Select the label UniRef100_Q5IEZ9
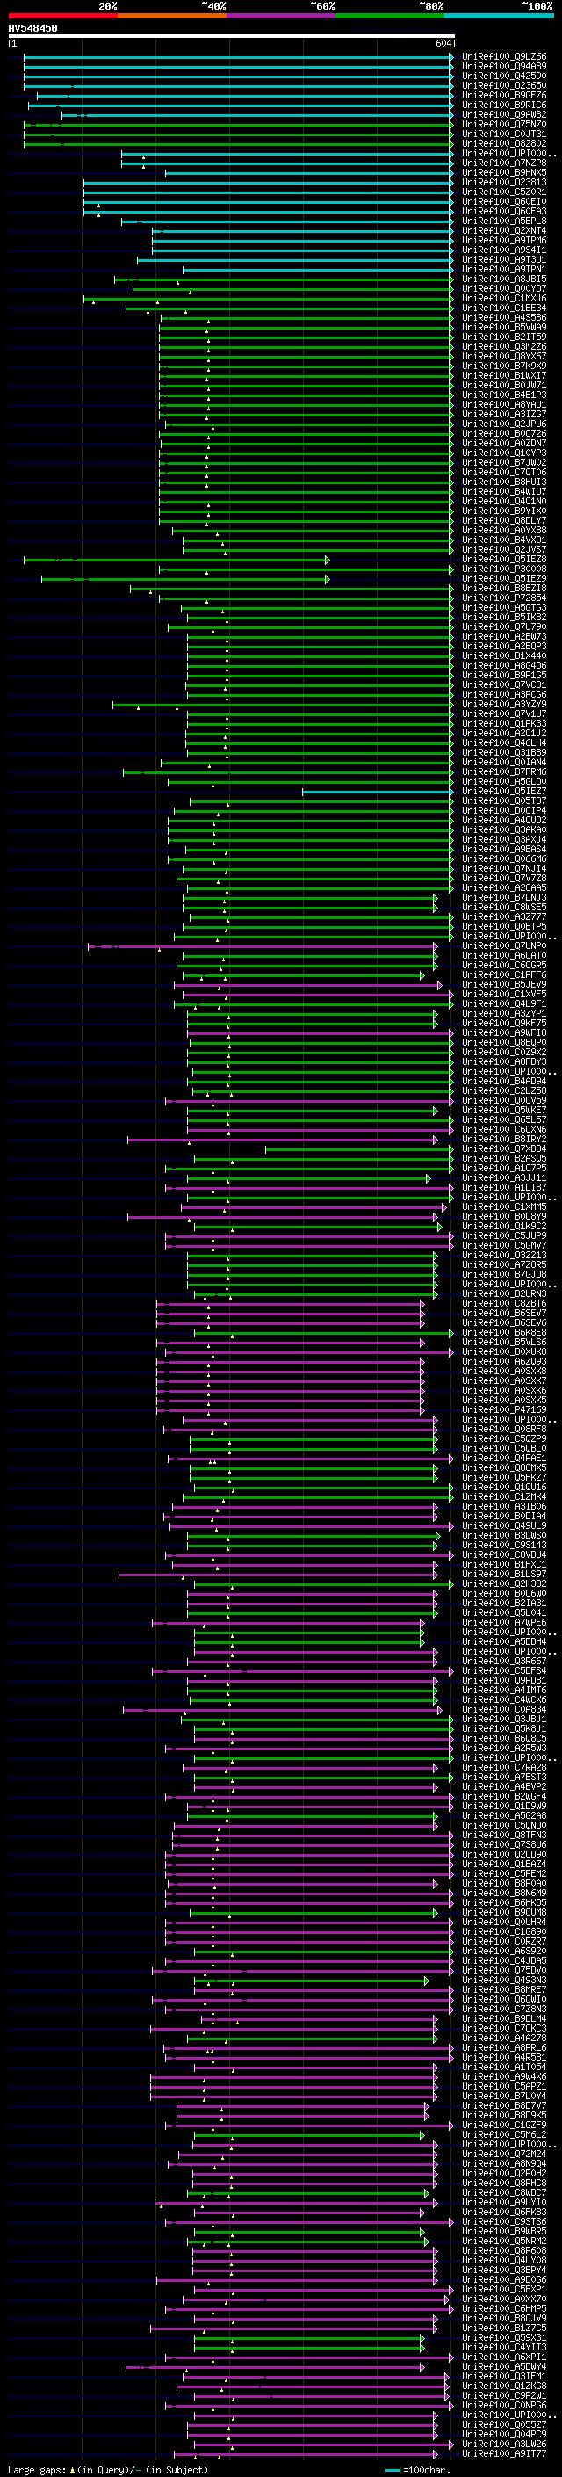Viewport: 562px width, 2477px height. click(503, 579)
